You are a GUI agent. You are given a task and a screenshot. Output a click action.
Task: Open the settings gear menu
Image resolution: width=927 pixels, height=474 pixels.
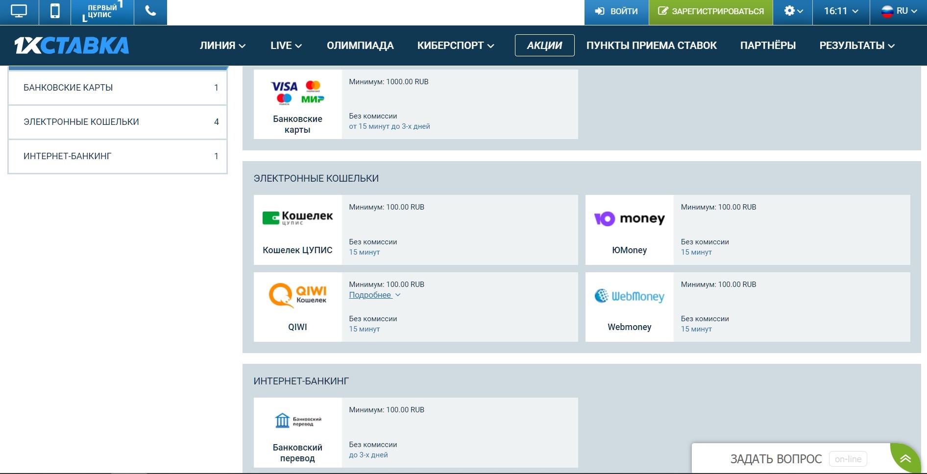(x=793, y=11)
